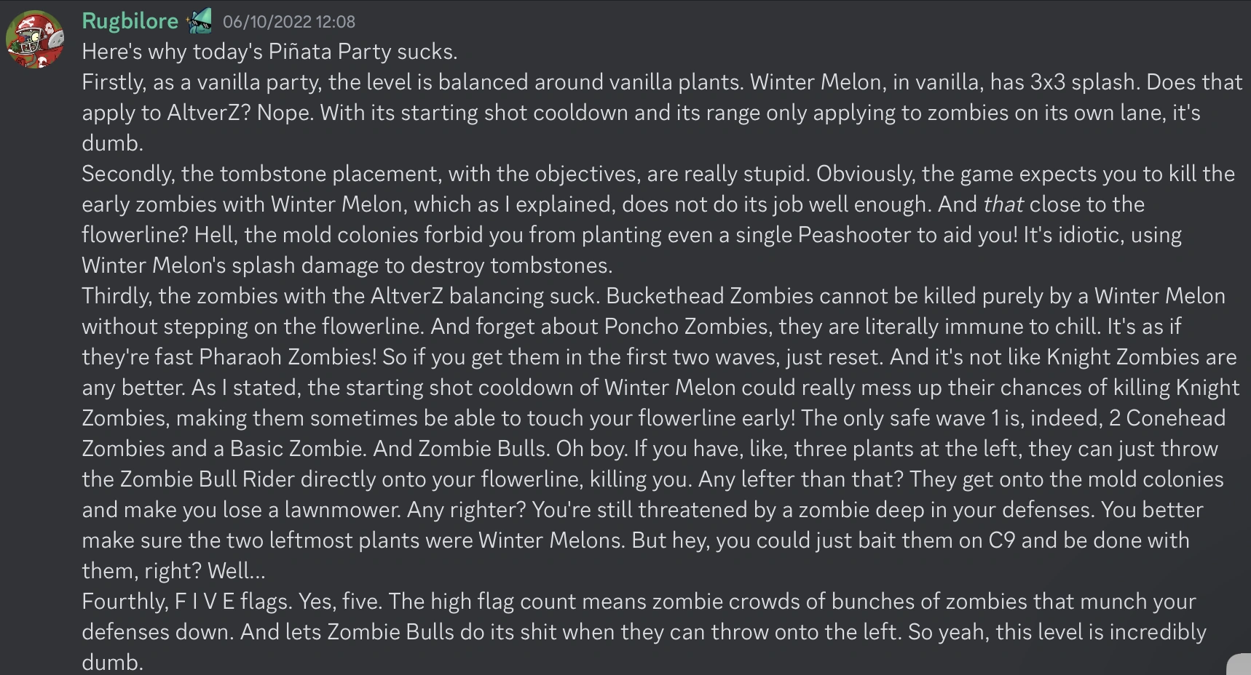Click the gray button at bottom-right corner
The image size is (1251, 675).
(1239, 664)
